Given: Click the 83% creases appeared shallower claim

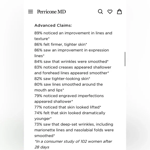Looking at the screenshot, I should point(73,70).
